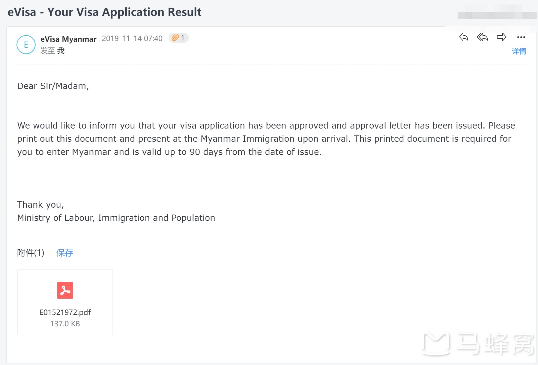Image resolution: width=538 pixels, height=365 pixels.
Task: Forward this email using the right arrow icon
Action: click(x=501, y=37)
